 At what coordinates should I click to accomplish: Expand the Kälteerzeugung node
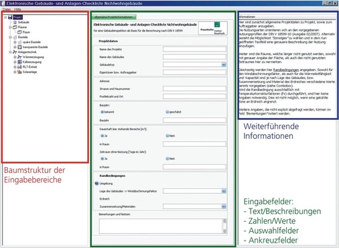point(15,62)
